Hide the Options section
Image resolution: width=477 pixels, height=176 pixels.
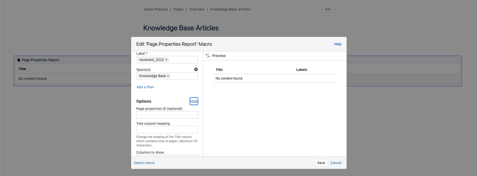(x=194, y=101)
